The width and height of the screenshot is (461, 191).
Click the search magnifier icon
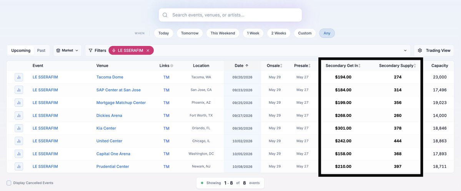[x=165, y=15]
